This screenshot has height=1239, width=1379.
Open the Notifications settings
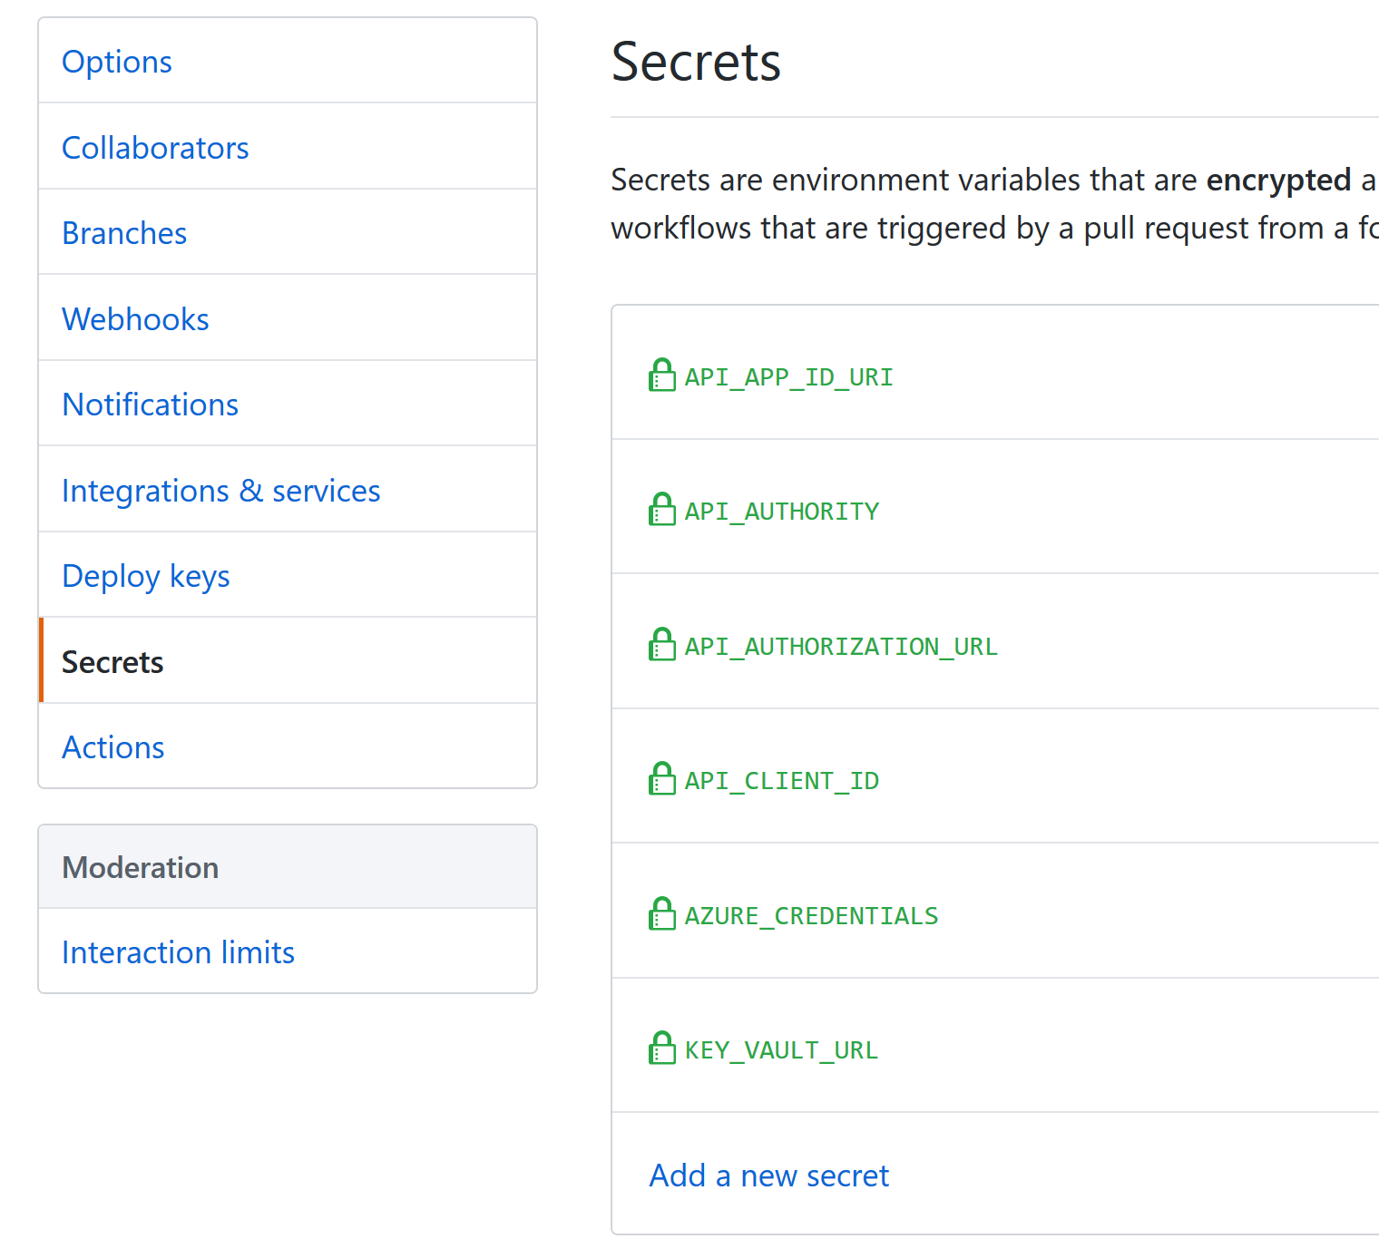150,404
